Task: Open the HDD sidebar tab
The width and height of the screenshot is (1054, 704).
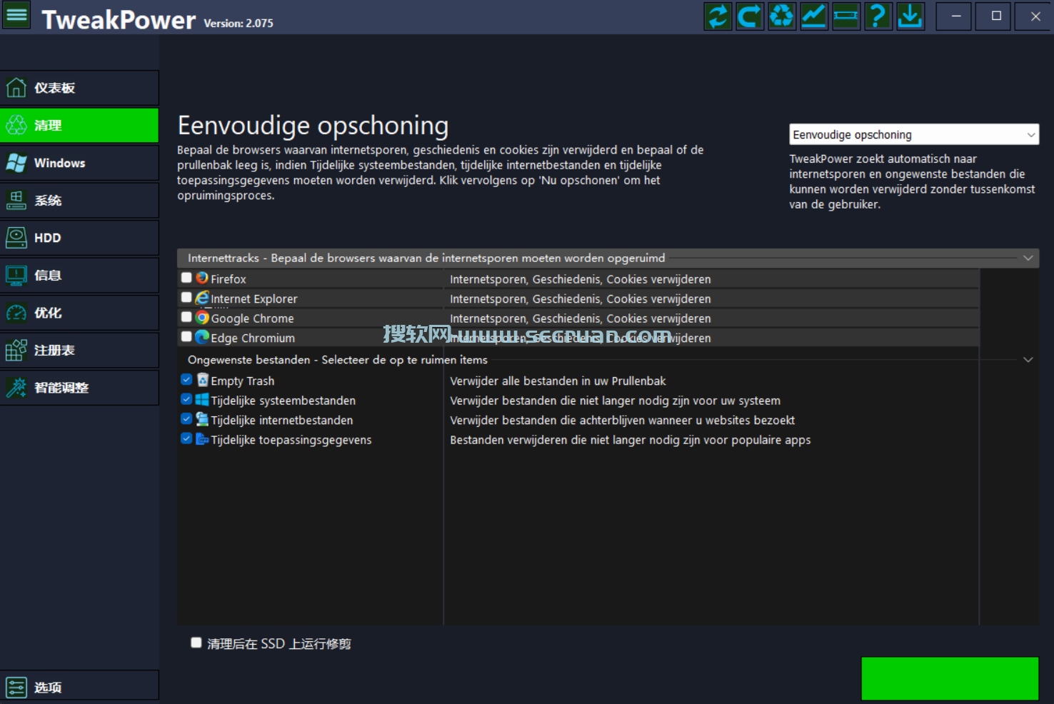Action: coord(79,238)
